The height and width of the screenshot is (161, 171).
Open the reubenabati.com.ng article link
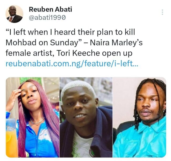tap(72, 64)
